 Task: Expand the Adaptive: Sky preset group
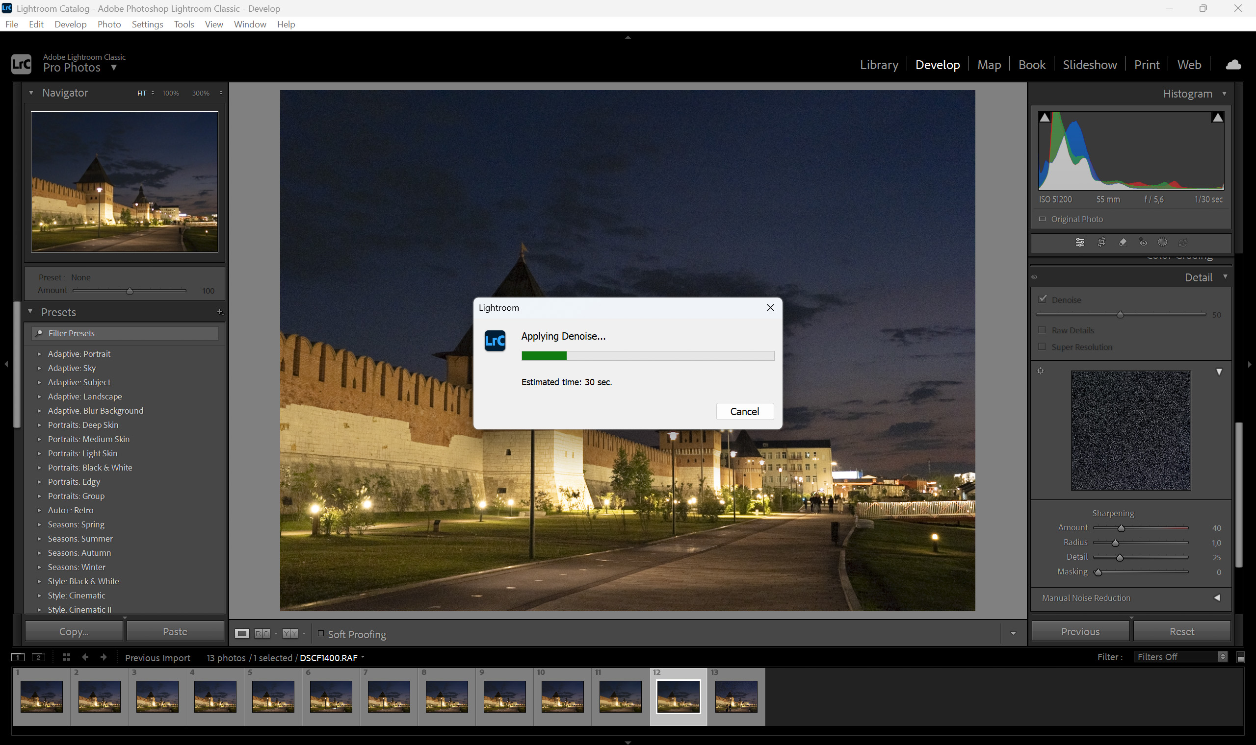click(39, 368)
